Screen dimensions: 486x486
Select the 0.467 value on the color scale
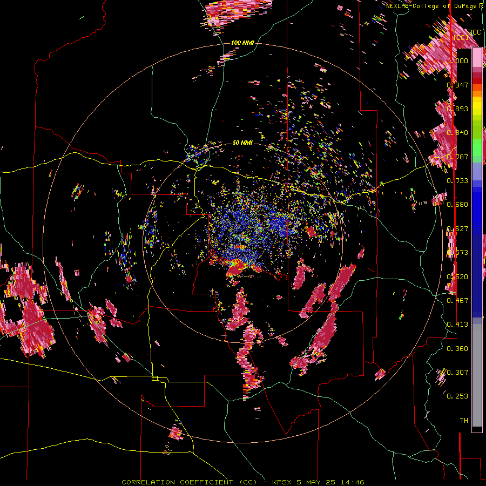(x=457, y=301)
